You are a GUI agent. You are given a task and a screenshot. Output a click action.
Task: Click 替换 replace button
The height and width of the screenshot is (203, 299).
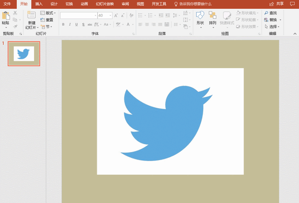[x=271, y=20]
